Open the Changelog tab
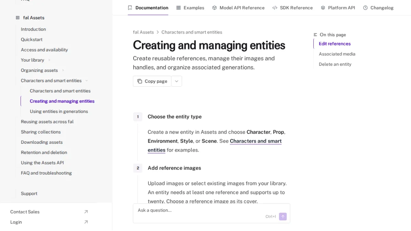411x231 pixels. (378, 8)
